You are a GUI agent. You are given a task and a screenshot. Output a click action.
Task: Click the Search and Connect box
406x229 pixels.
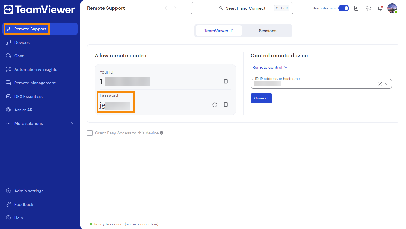point(242,8)
